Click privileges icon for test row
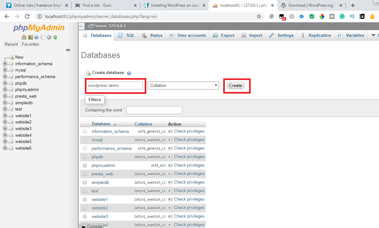 (171, 191)
